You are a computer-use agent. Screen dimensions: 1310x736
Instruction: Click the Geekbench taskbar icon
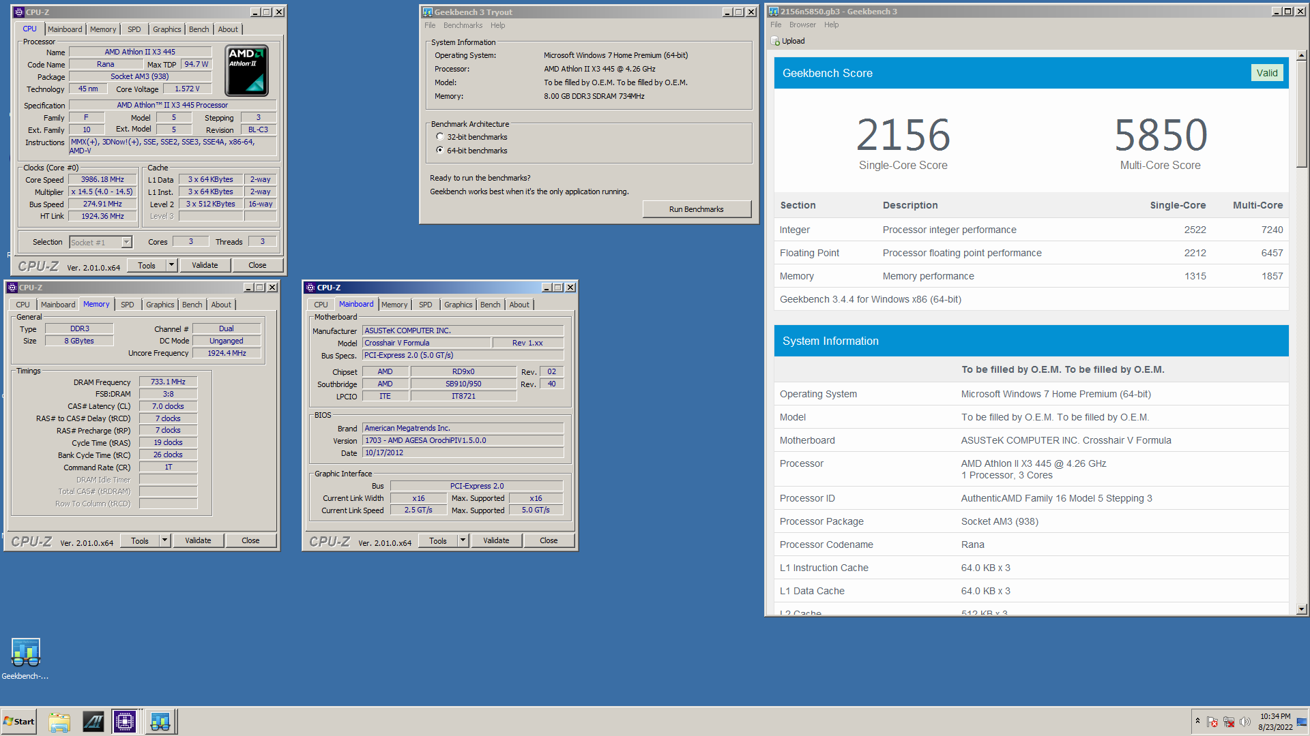coord(160,722)
